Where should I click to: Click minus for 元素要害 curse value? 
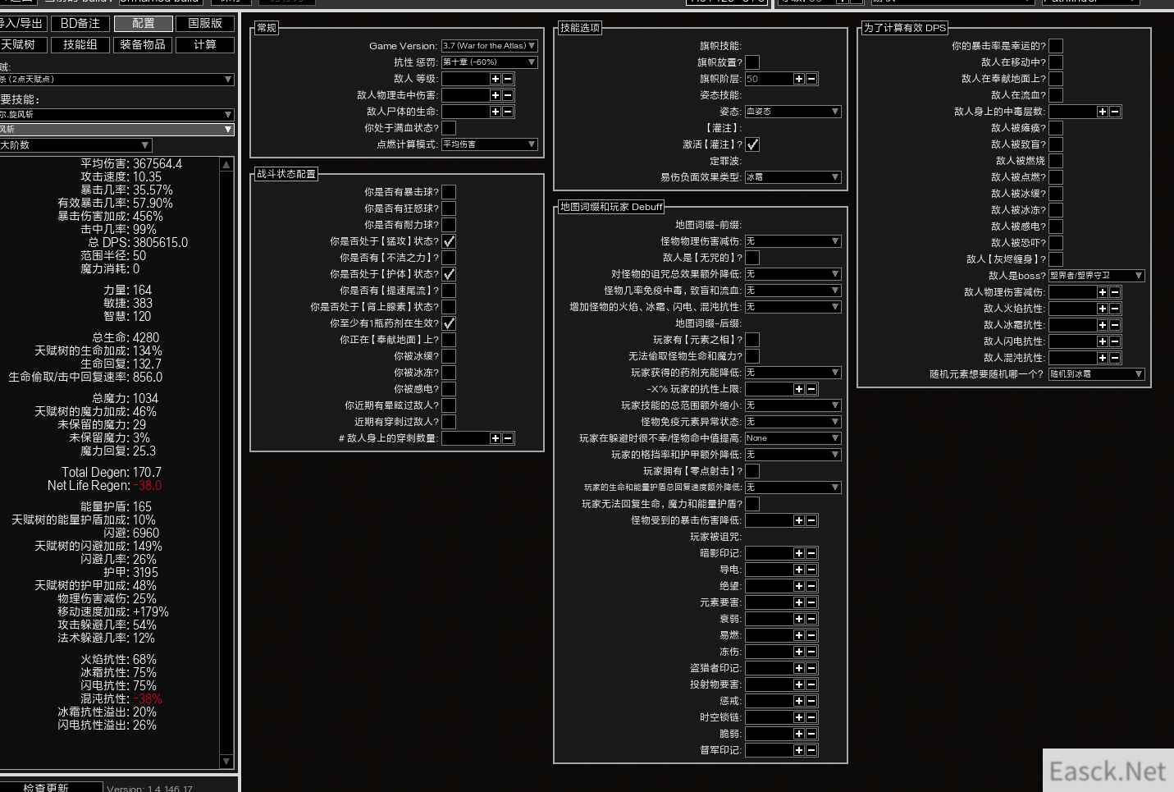click(x=811, y=602)
